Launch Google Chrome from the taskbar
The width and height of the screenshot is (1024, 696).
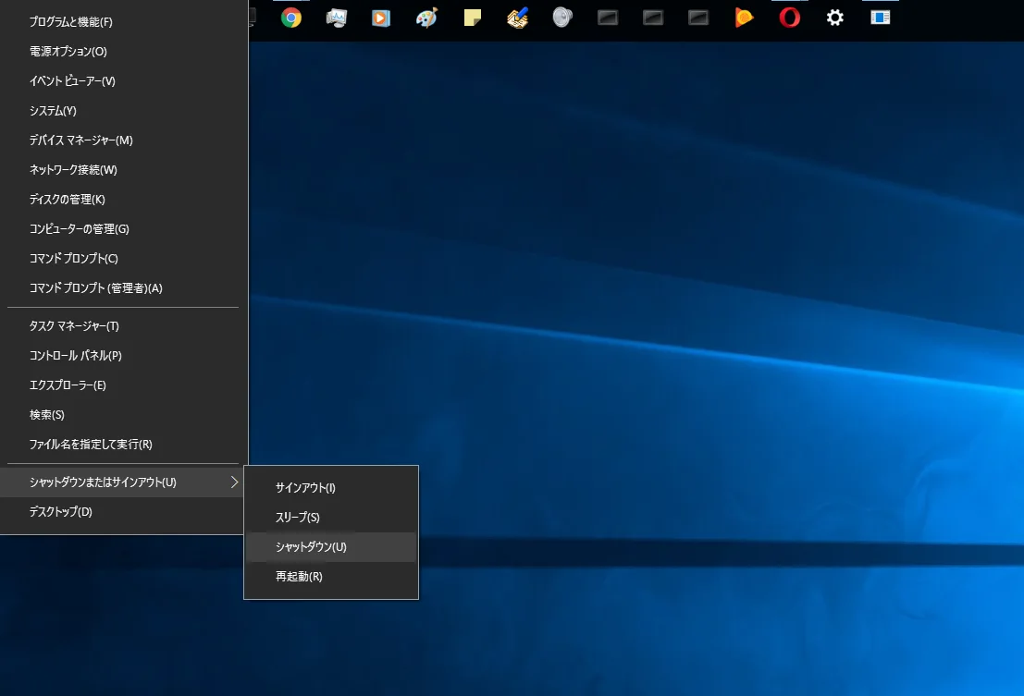pos(291,18)
